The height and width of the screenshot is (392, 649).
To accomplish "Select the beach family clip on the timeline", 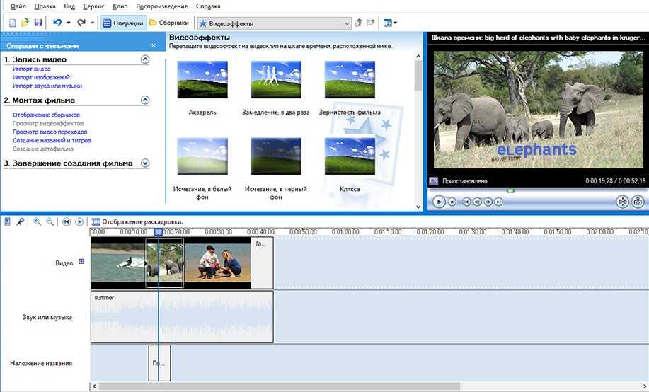I will (217, 263).
